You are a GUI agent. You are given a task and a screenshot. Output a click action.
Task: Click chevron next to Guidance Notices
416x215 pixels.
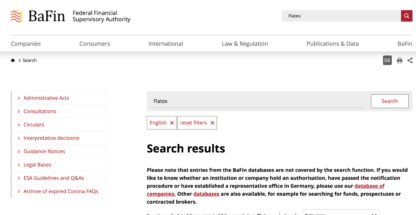[19, 152]
